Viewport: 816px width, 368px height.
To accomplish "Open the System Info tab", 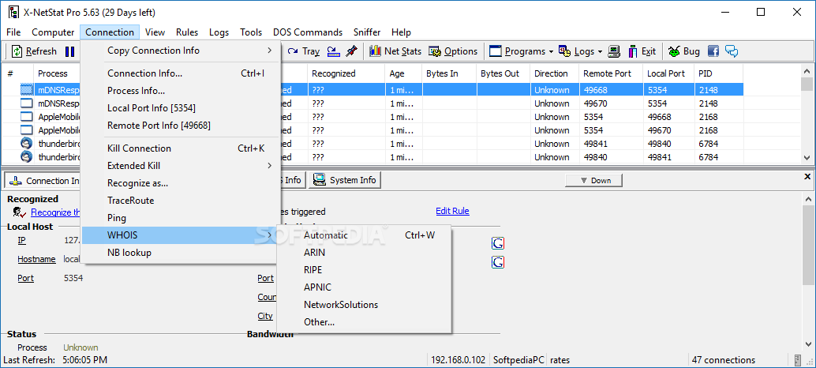I will (345, 180).
